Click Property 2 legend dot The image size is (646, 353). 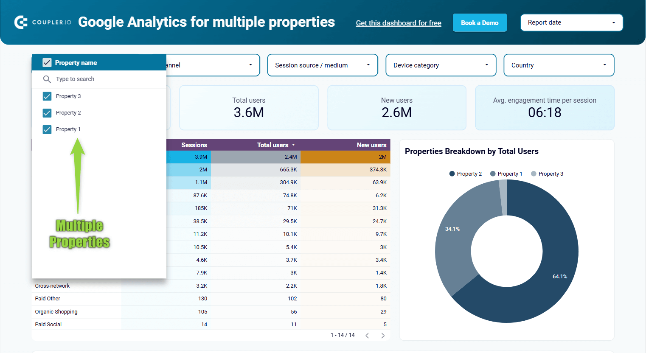pos(452,174)
